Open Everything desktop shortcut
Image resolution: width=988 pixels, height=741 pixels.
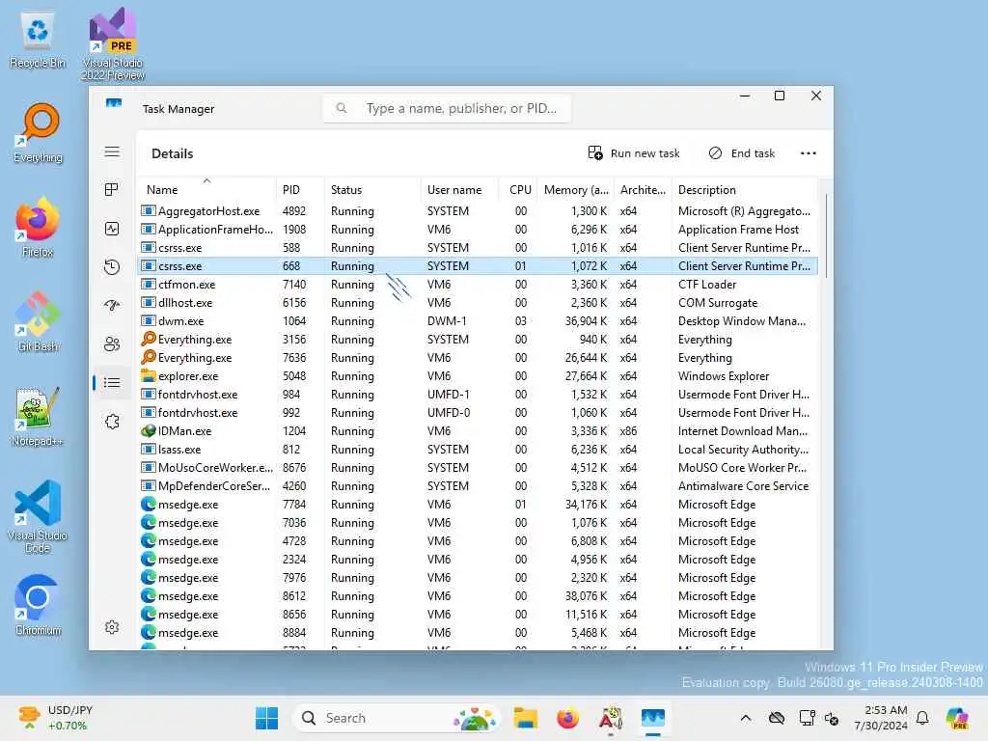tap(38, 133)
